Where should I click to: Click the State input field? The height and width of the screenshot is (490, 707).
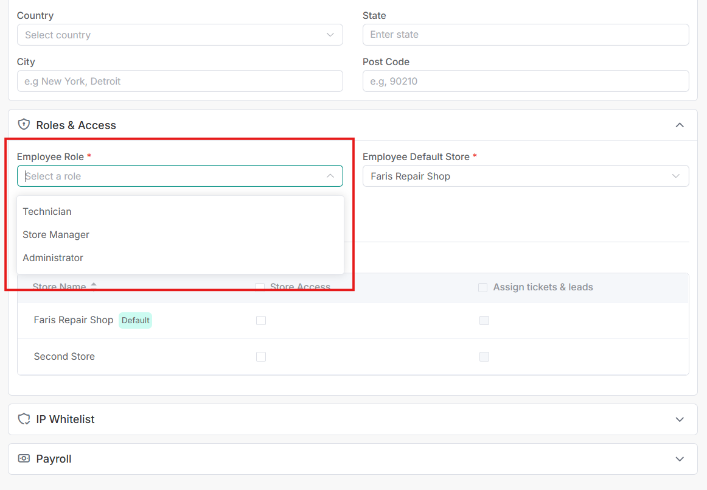[x=525, y=35]
